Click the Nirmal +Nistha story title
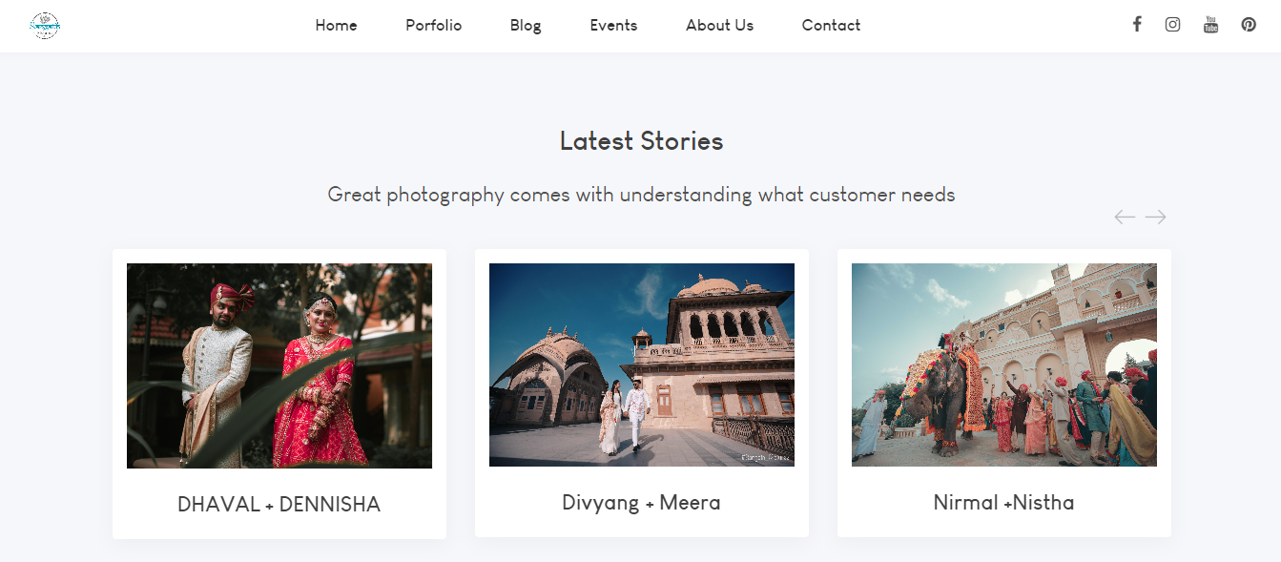This screenshot has width=1281, height=562. (x=1004, y=503)
